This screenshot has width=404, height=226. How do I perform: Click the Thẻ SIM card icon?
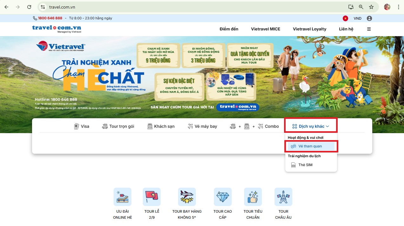tap(294, 165)
